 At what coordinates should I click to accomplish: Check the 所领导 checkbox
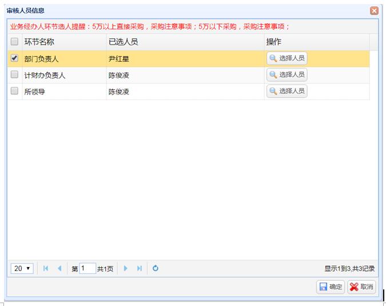(x=15, y=91)
